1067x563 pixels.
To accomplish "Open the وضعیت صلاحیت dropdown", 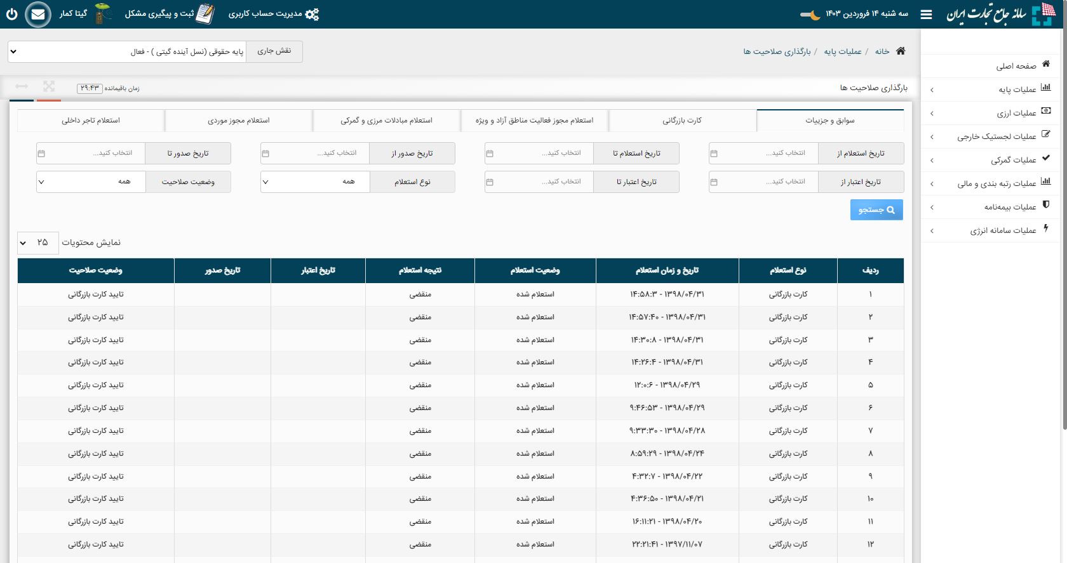I will tap(91, 182).
